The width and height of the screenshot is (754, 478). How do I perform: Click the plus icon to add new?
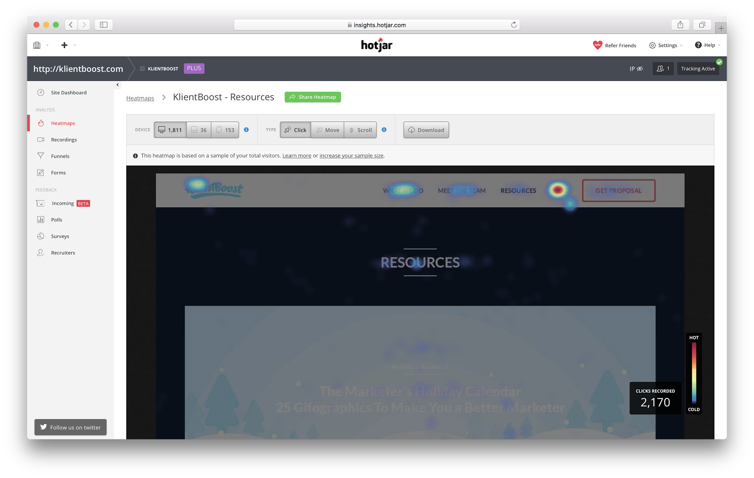click(x=65, y=45)
